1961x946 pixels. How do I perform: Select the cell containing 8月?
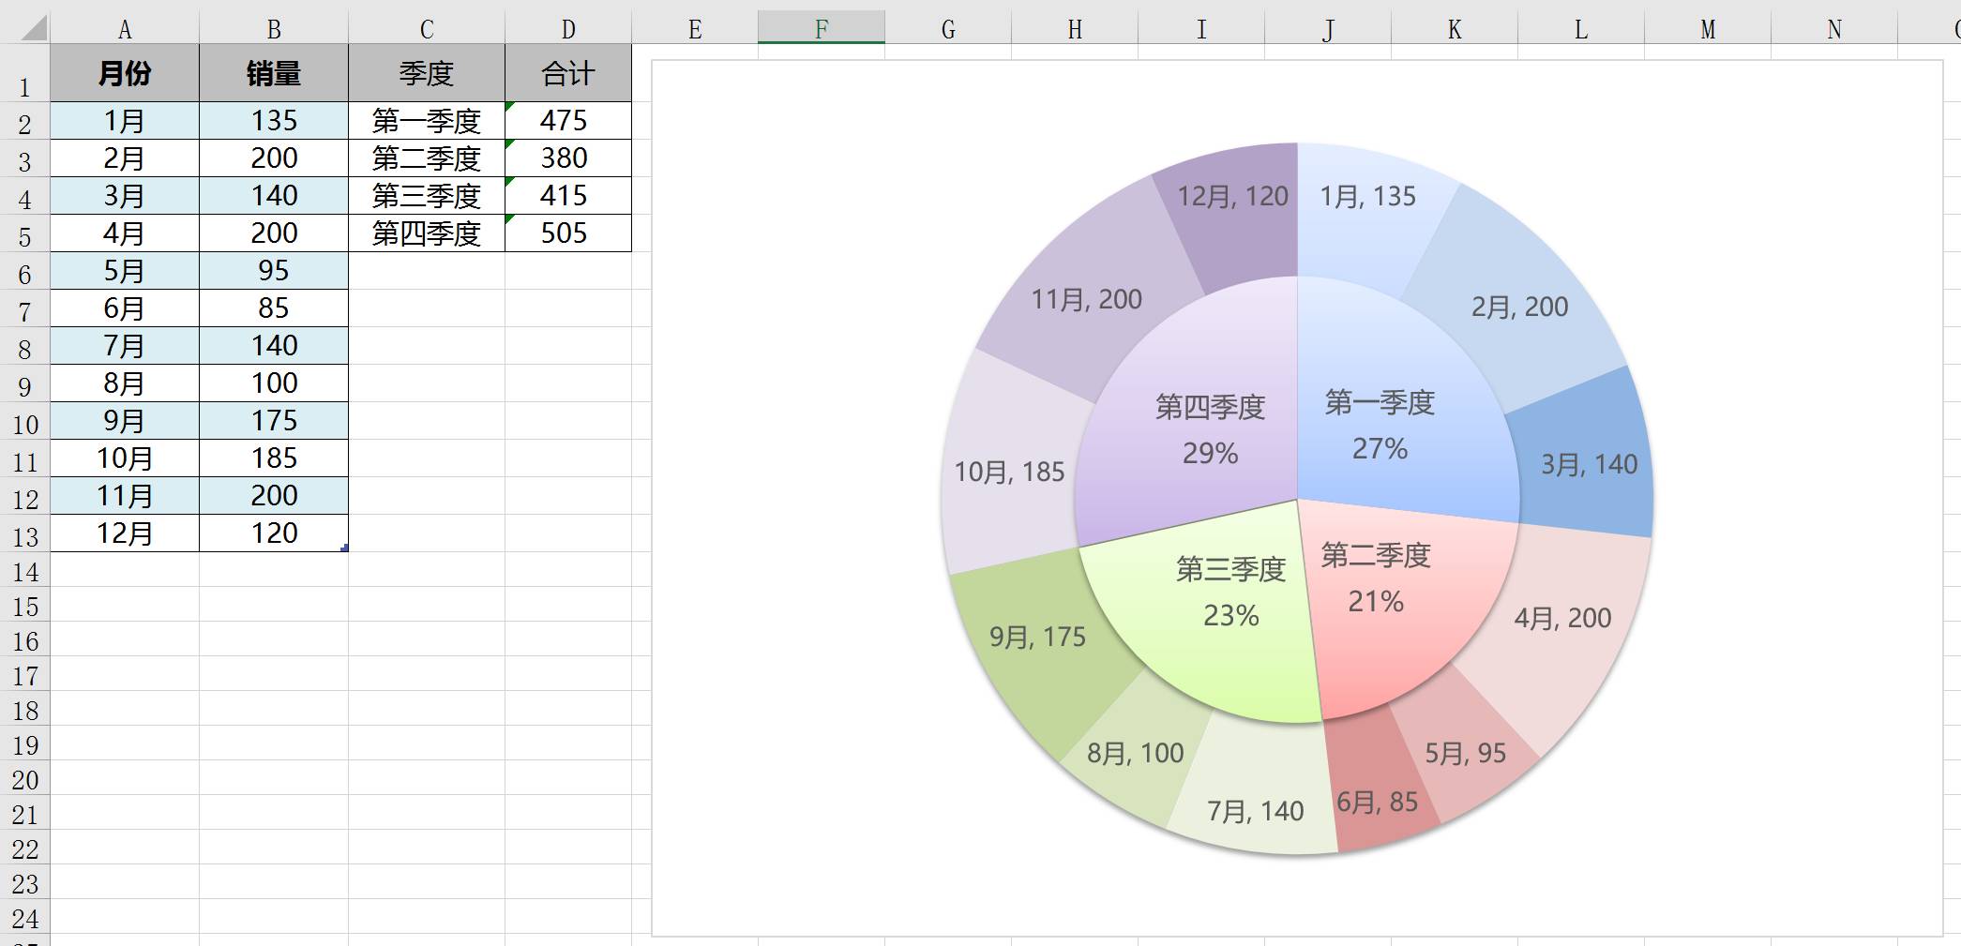[125, 383]
